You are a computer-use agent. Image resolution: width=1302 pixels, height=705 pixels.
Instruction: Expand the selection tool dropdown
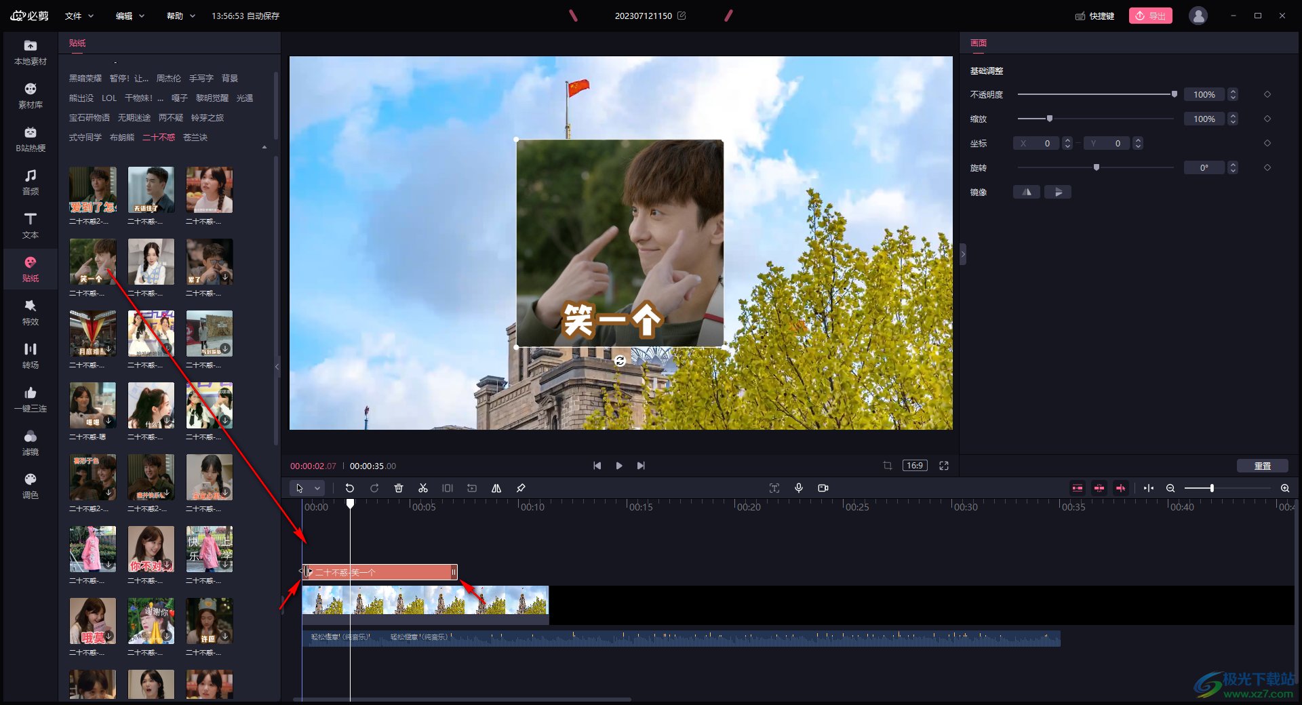pos(317,488)
